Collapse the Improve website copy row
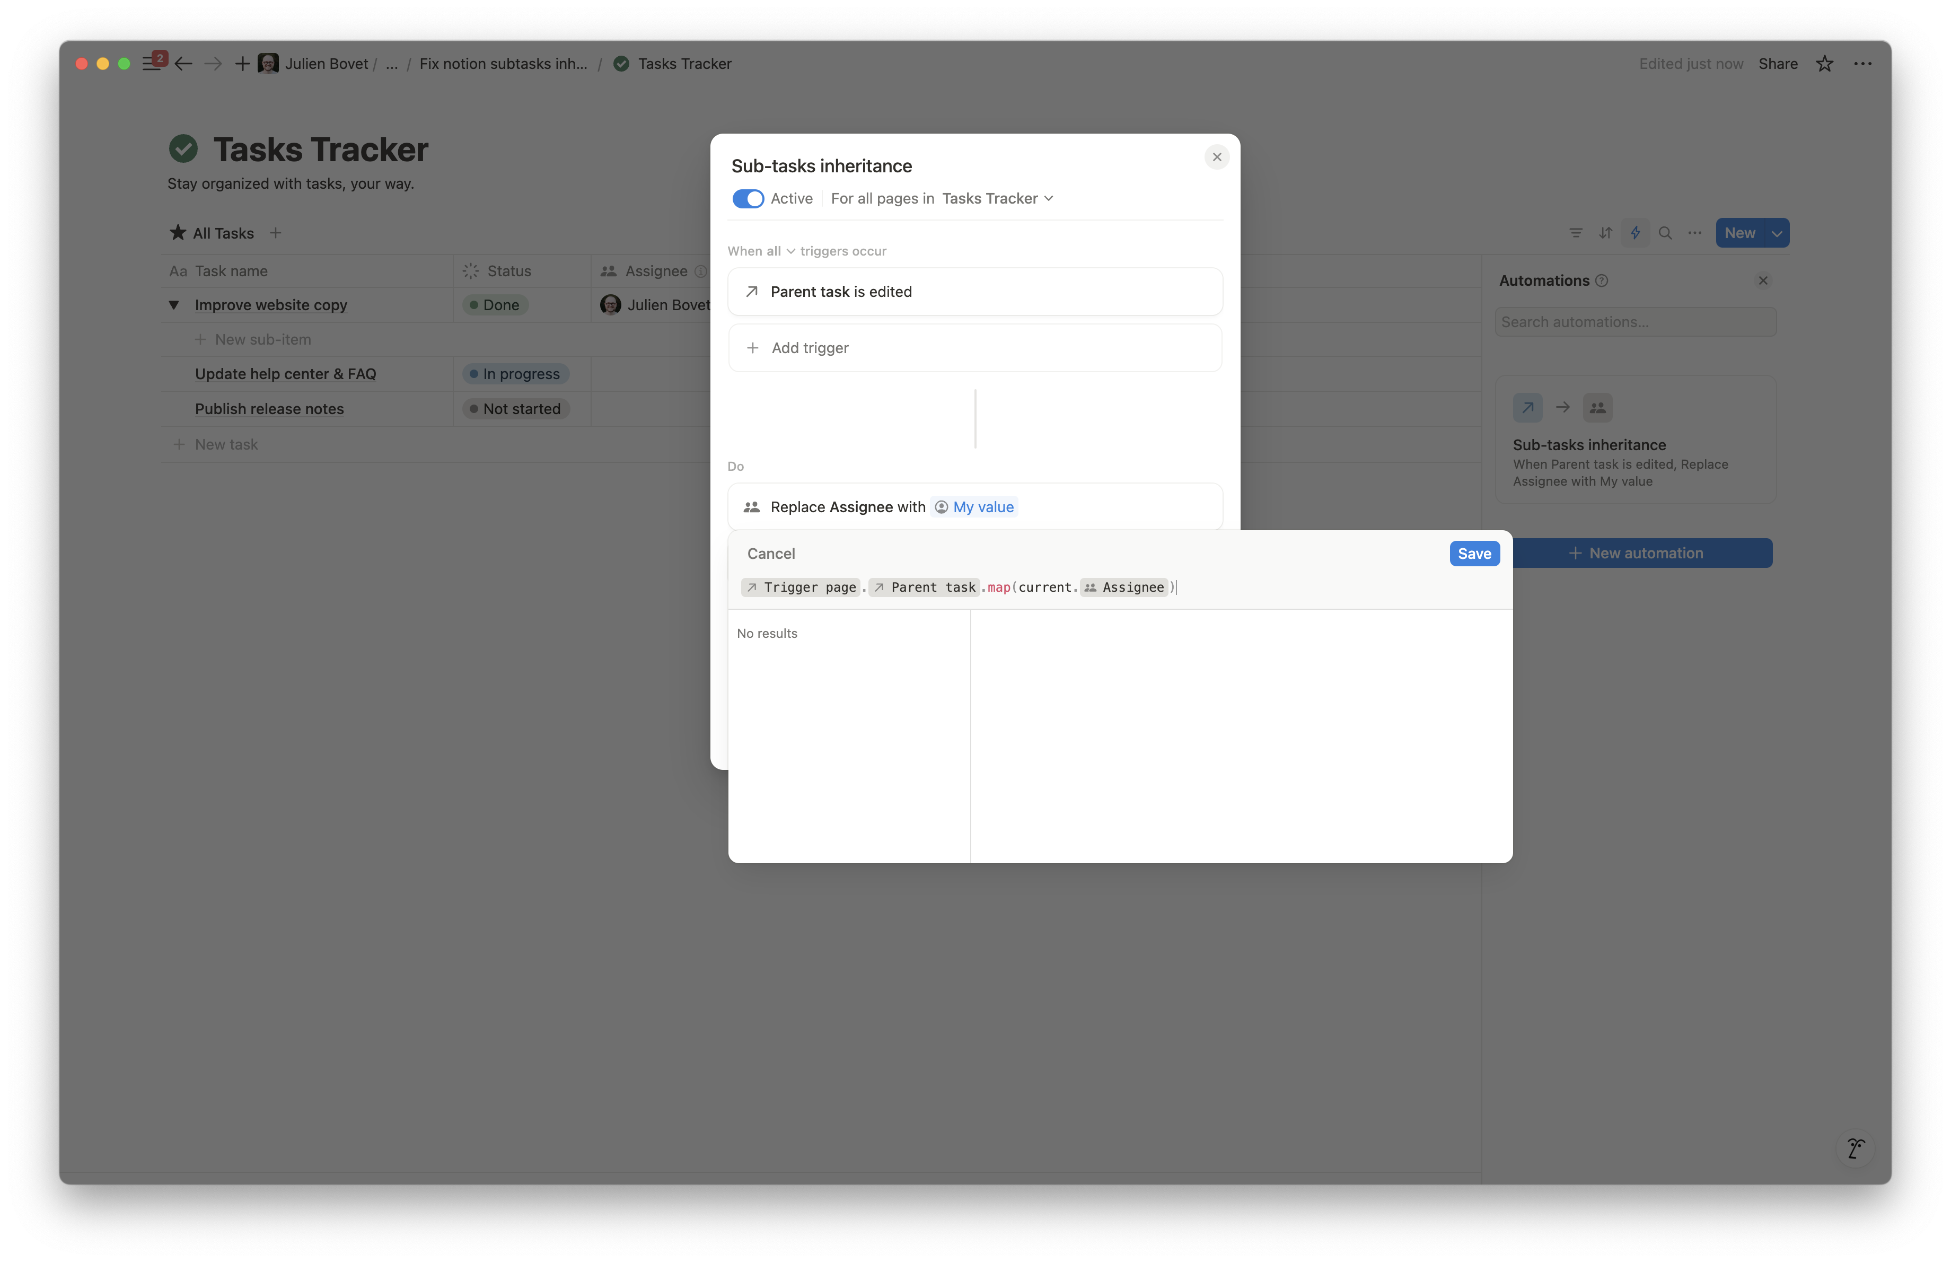 click(x=174, y=305)
